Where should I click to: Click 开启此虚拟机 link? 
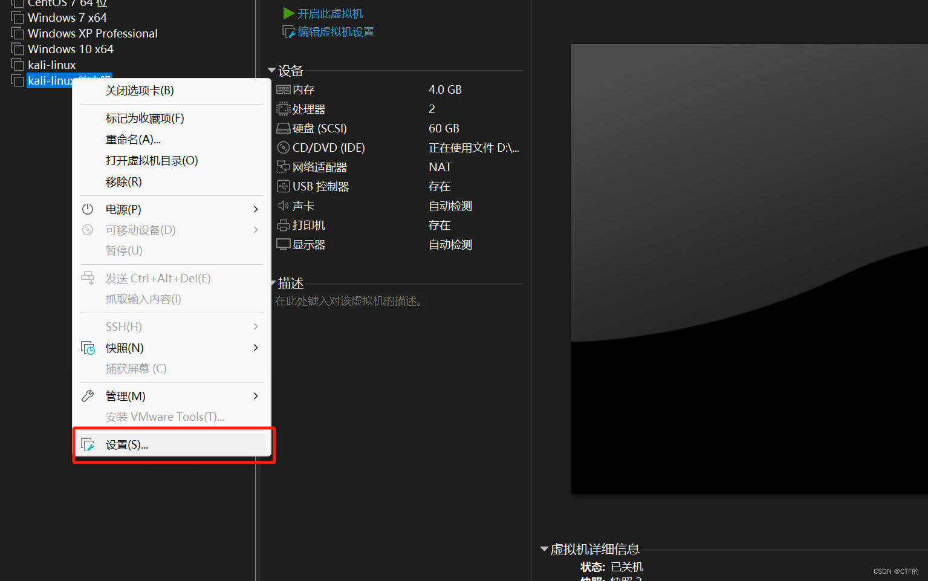coord(331,13)
